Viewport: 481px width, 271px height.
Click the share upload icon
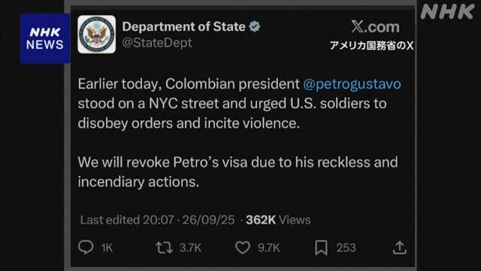pos(399,248)
